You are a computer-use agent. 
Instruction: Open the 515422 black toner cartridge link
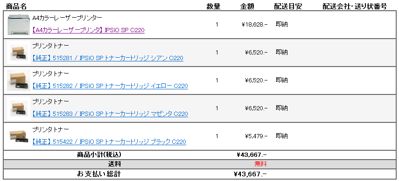point(109,141)
